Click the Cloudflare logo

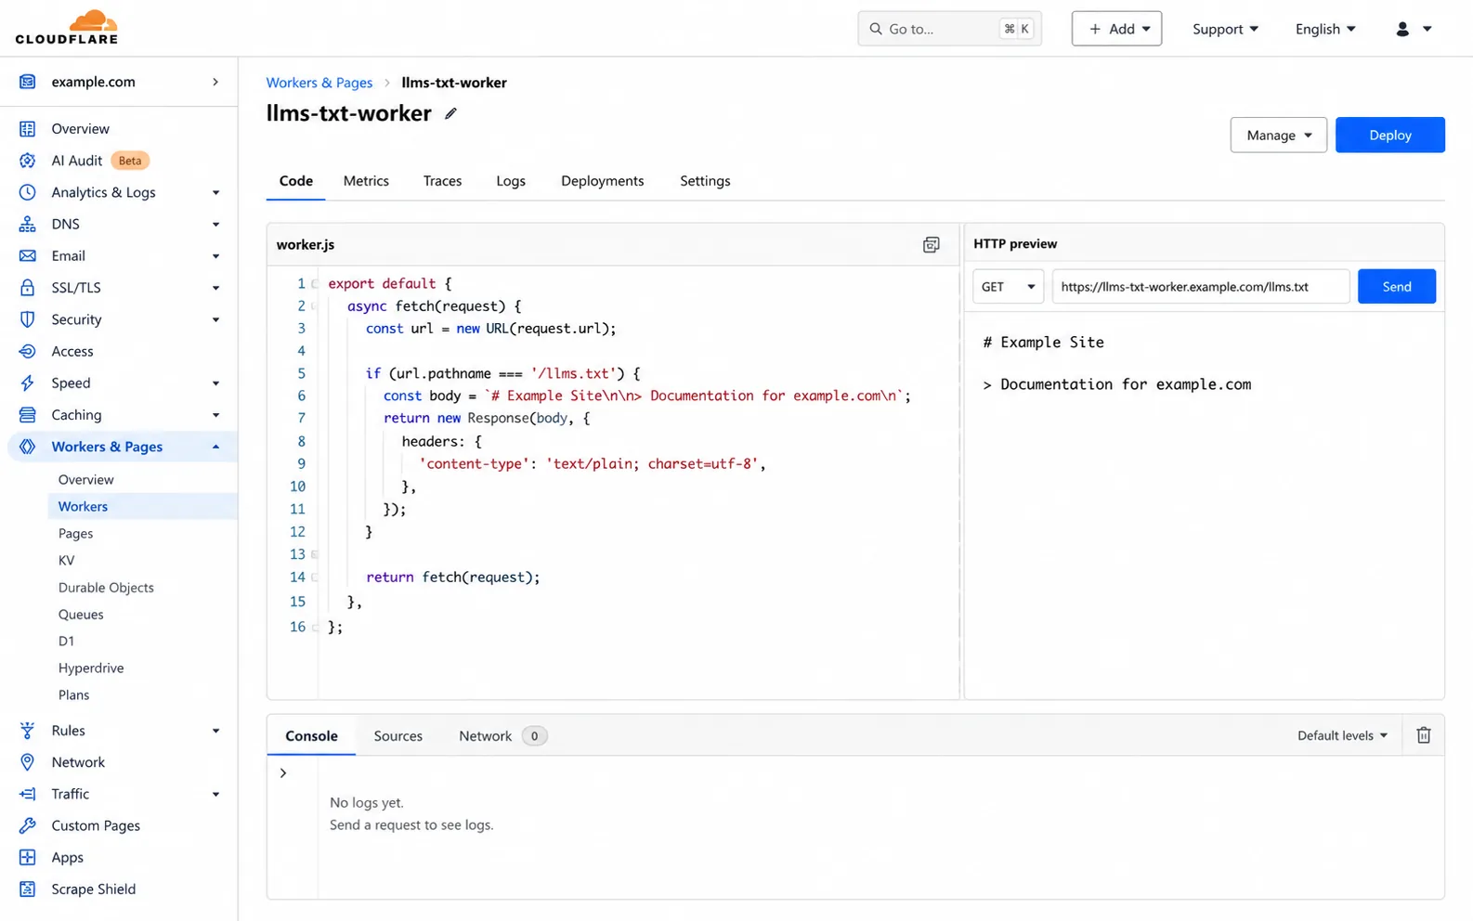click(67, 28)
